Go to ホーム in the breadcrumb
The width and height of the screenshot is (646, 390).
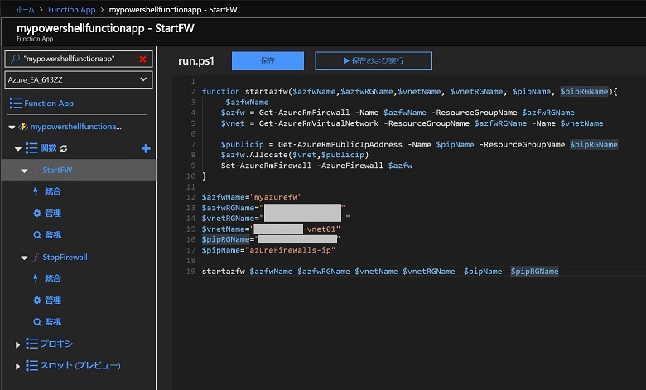coord(26,9)
